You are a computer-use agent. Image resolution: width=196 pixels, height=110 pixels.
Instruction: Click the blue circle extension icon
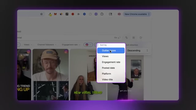point(85,14)
